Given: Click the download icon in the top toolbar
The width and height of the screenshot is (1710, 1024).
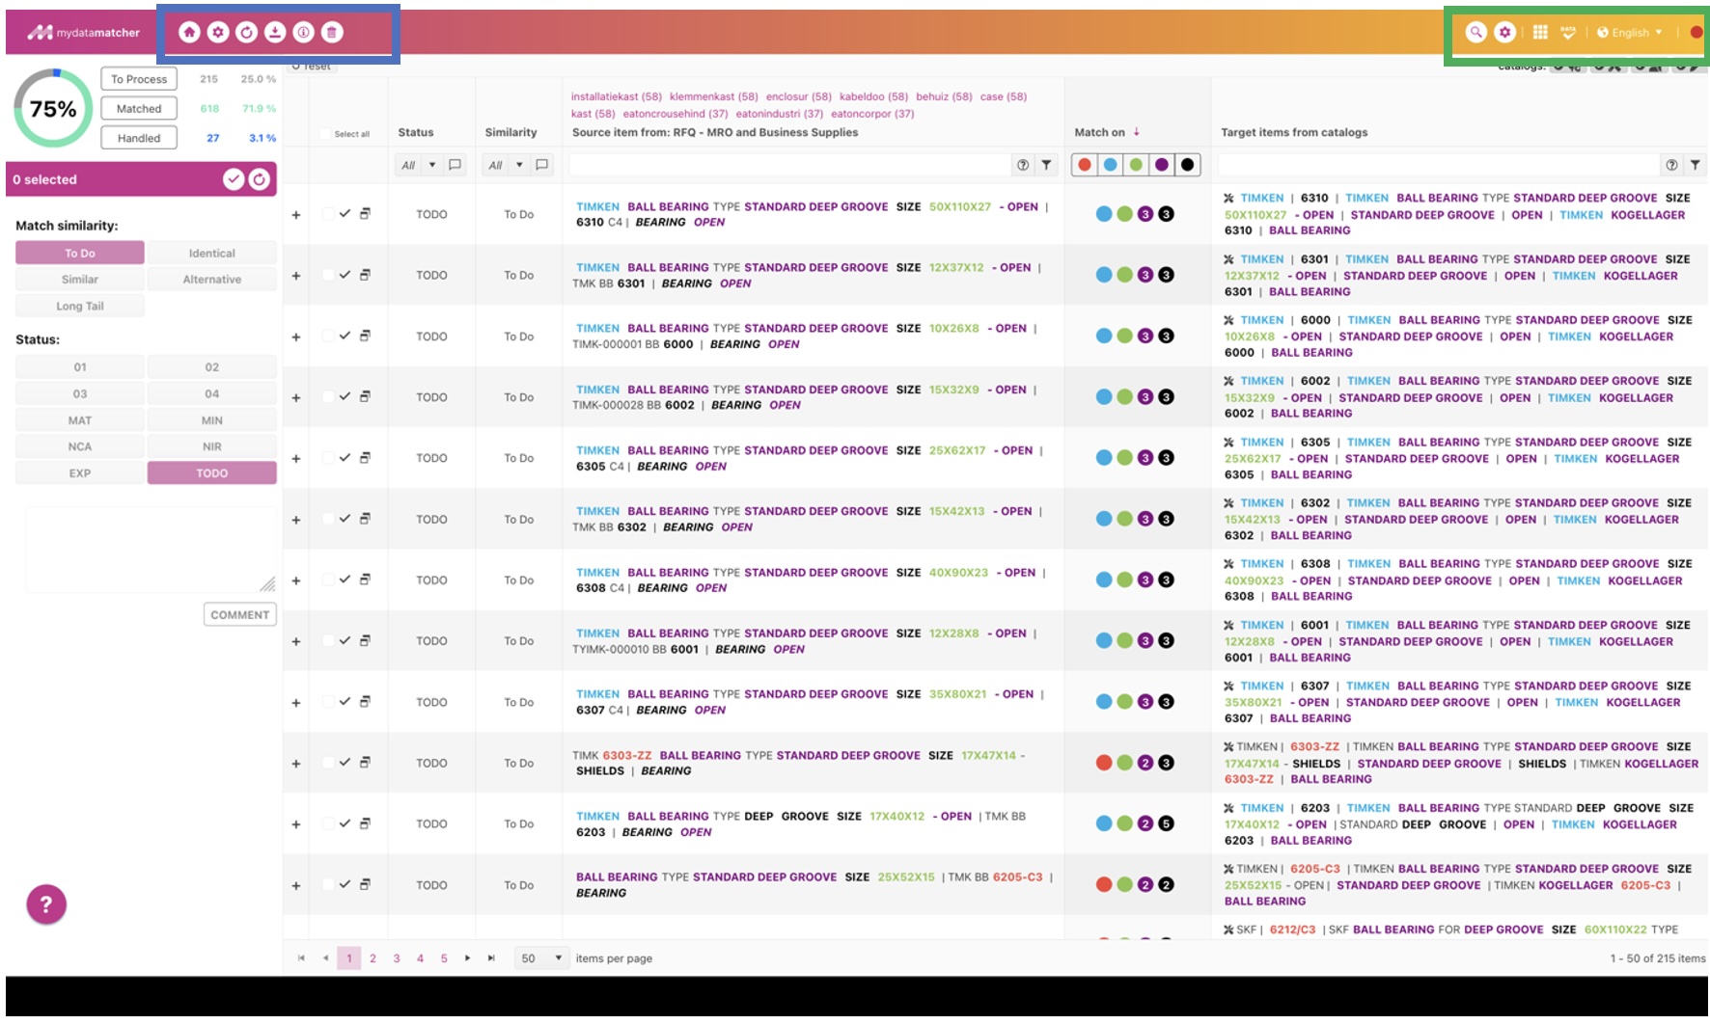Looking at the screenshot, I should click(275, 33).
